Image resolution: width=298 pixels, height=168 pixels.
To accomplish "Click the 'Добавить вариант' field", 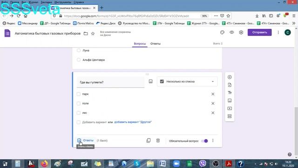I will (95, 122).
